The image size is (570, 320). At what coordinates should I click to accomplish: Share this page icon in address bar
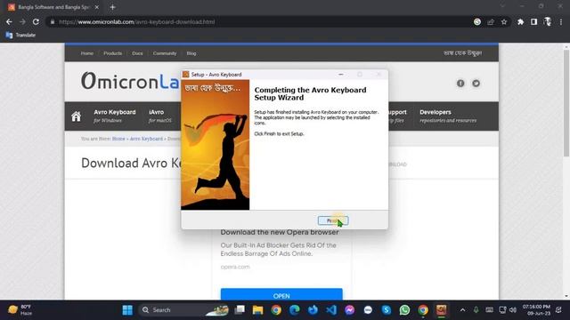(x=491, y=21)
